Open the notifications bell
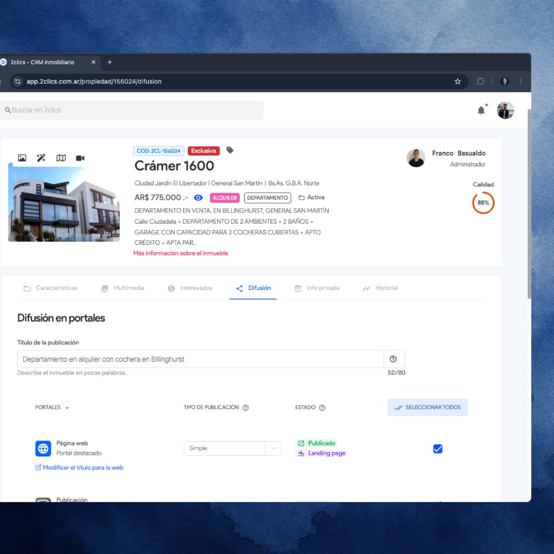 (481, 110)
